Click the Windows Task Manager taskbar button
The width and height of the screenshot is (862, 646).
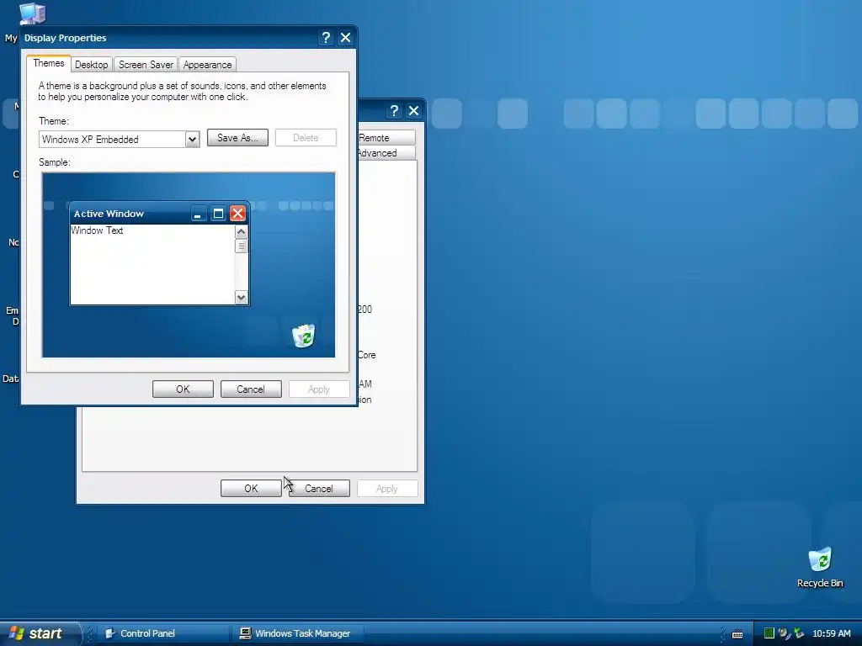coord(298,633)
